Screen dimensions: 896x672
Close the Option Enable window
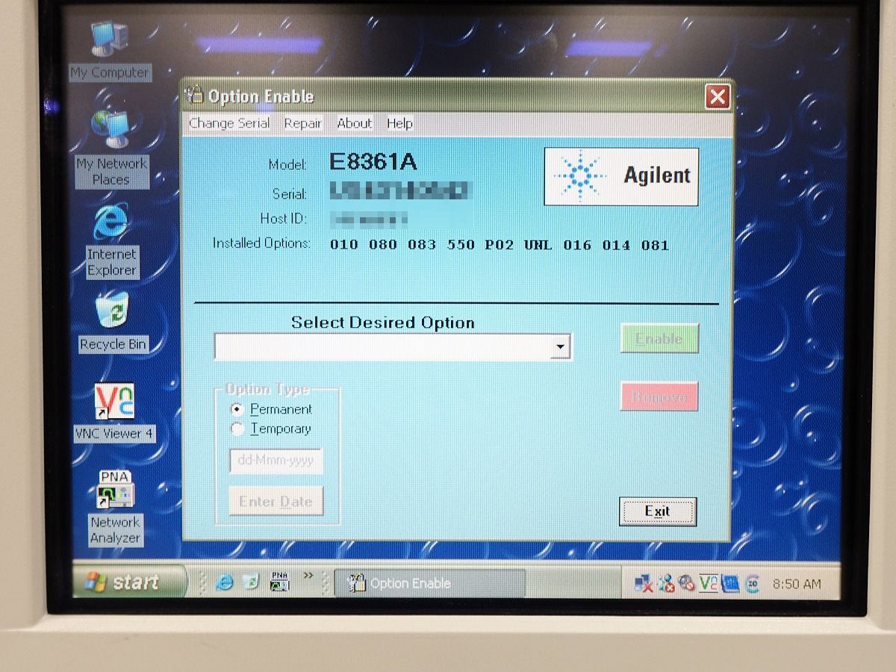tap(718, 96)
